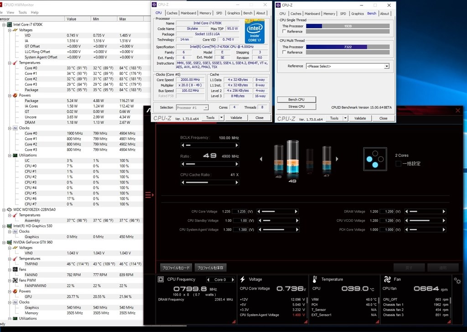Open the View menu in HWMonitor

click(x=10, y=12)
